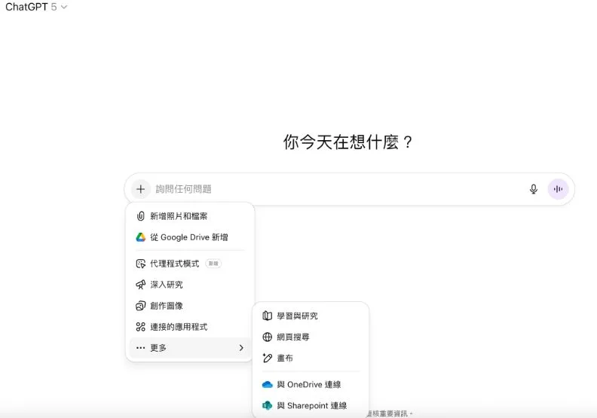Select 與 OneDrive 連線 option
Image resolution: width=597 pixels, height=418 pixels.
pos(311,385)
